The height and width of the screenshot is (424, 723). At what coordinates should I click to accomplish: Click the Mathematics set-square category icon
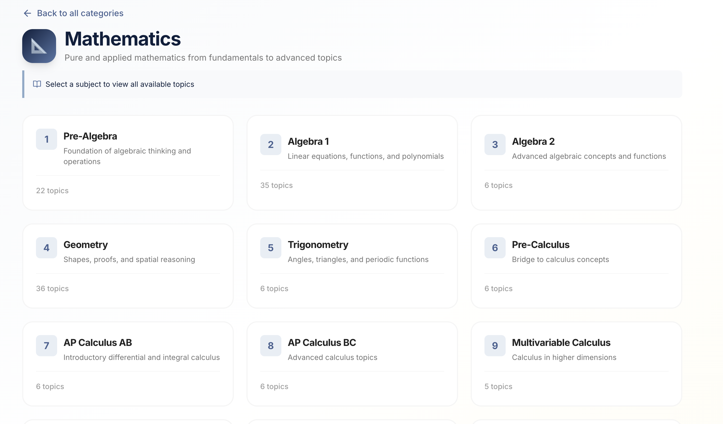click(x=39, y=46)
